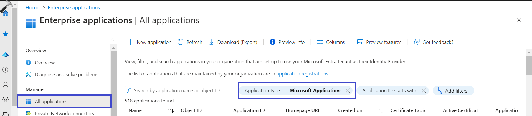This screenshot has height=116, width=532.
Task: Follow the application registrations link
Action: click(x=302, y=74)
